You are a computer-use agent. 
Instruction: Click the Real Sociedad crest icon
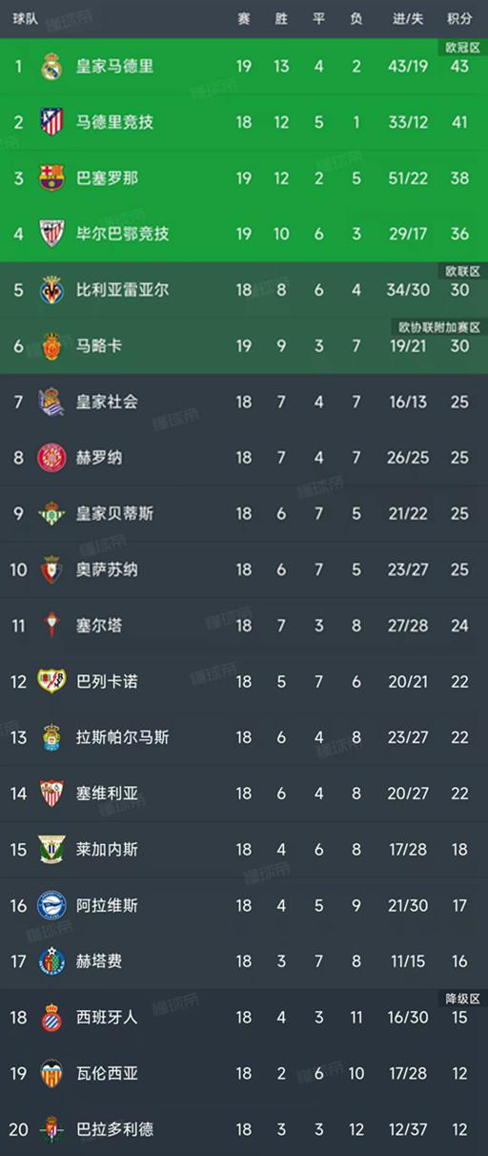coord(51,402)
